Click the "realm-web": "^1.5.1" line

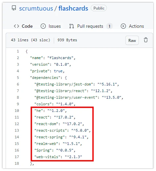pos(58,144)
